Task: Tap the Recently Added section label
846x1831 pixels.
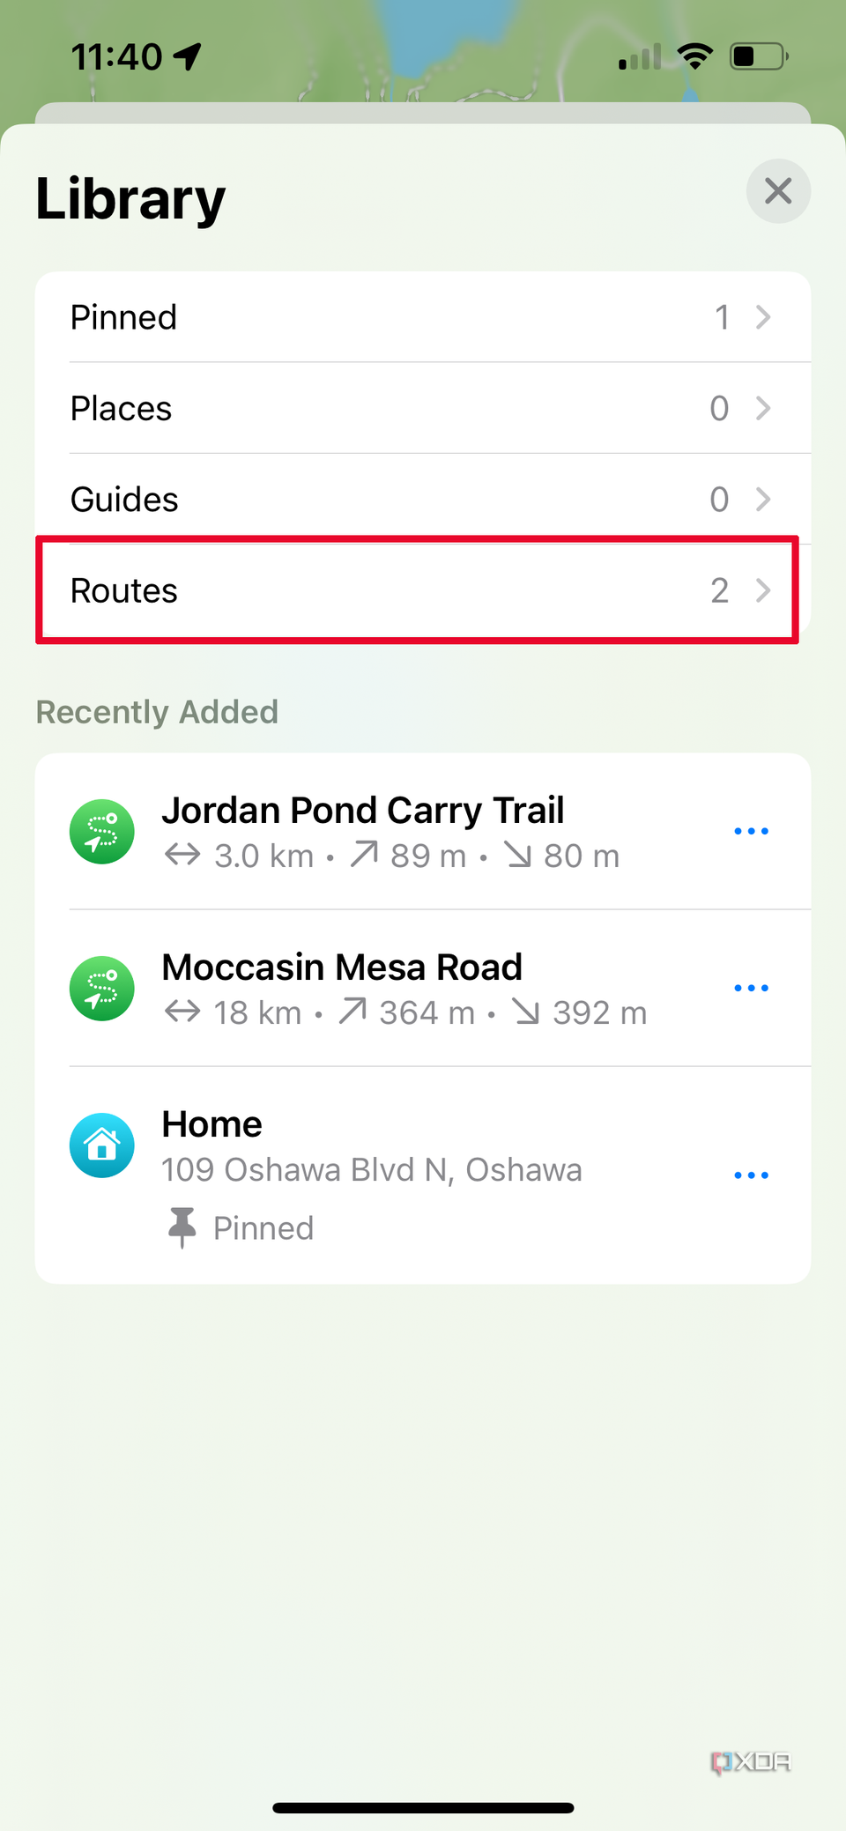Action: pyautogui.click(x=157, y=712)
